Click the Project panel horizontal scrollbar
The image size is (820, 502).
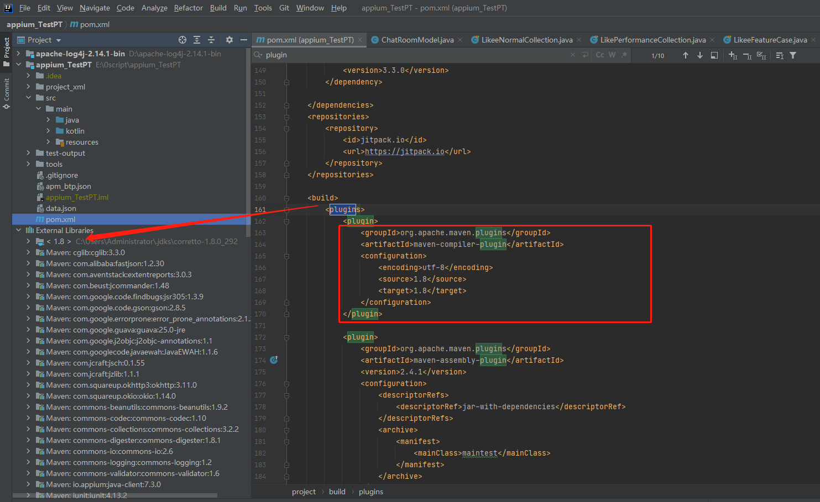coord(114,496)
